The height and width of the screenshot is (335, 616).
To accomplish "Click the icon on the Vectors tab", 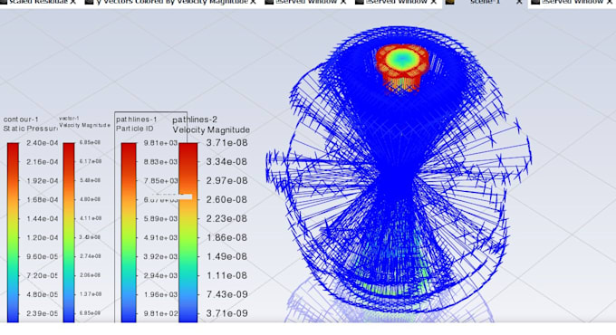I will coord(89,2).
